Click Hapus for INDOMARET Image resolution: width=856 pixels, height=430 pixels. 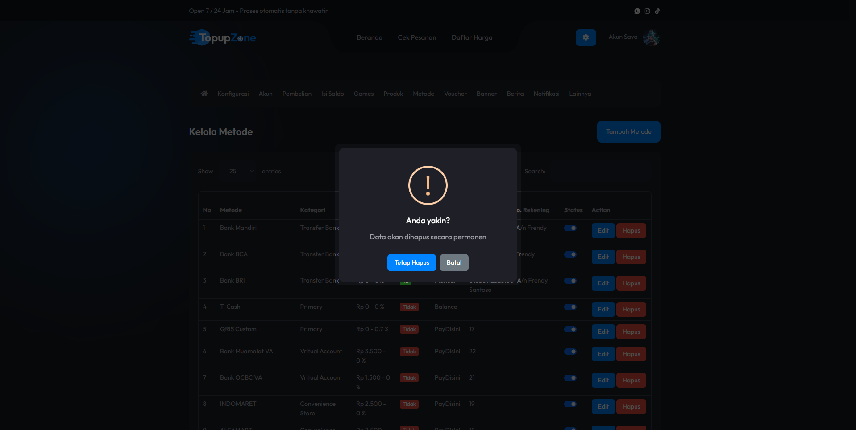[x=631, y=406]
